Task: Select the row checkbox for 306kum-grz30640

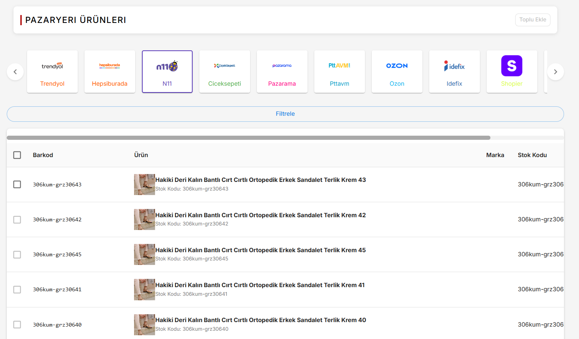Action: pos(17,325)
